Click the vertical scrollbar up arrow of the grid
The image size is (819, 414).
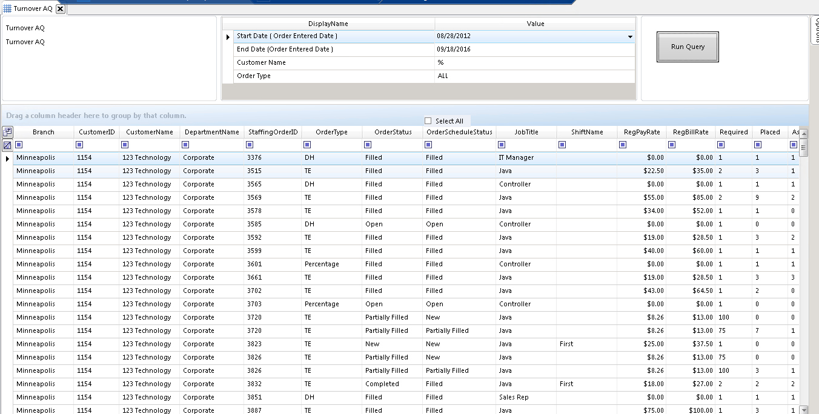click(804, 134)
